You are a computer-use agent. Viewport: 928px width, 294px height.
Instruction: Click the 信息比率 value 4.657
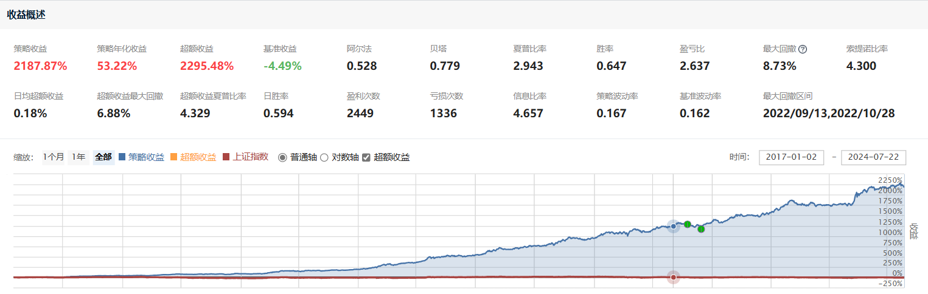click(x=528, y=113)
